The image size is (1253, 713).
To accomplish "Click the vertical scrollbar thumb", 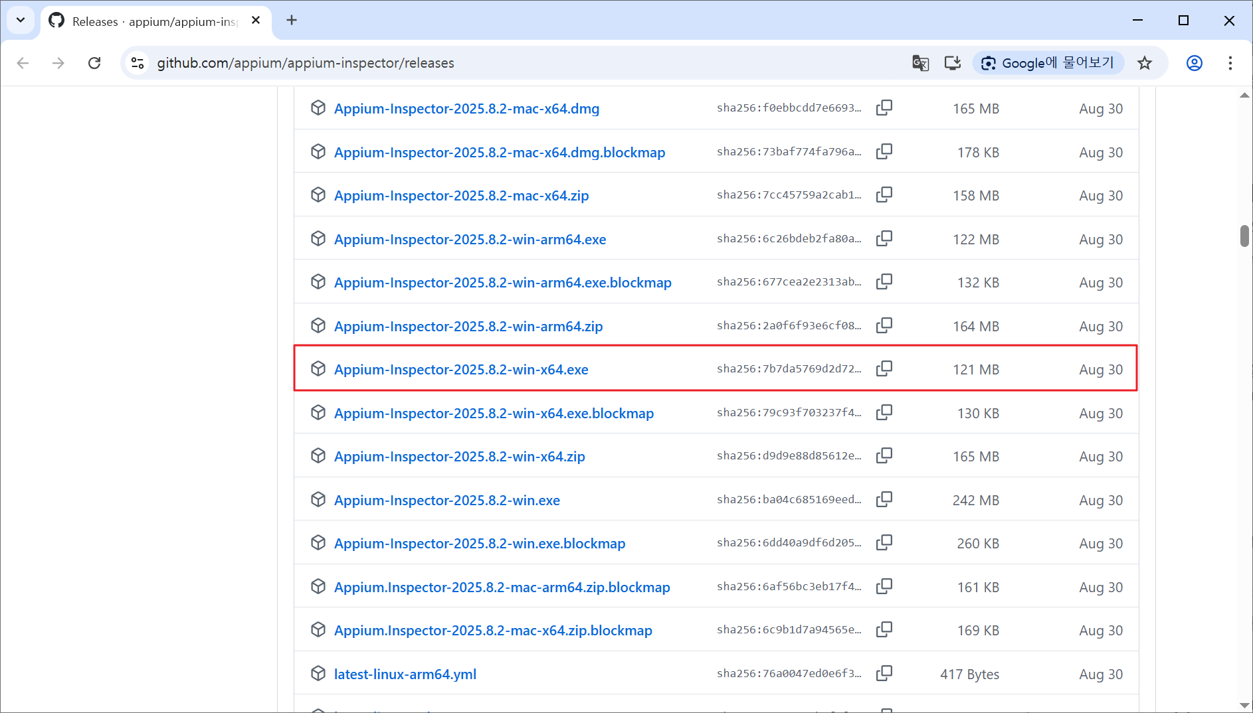I will click(x=1244, y=236).
